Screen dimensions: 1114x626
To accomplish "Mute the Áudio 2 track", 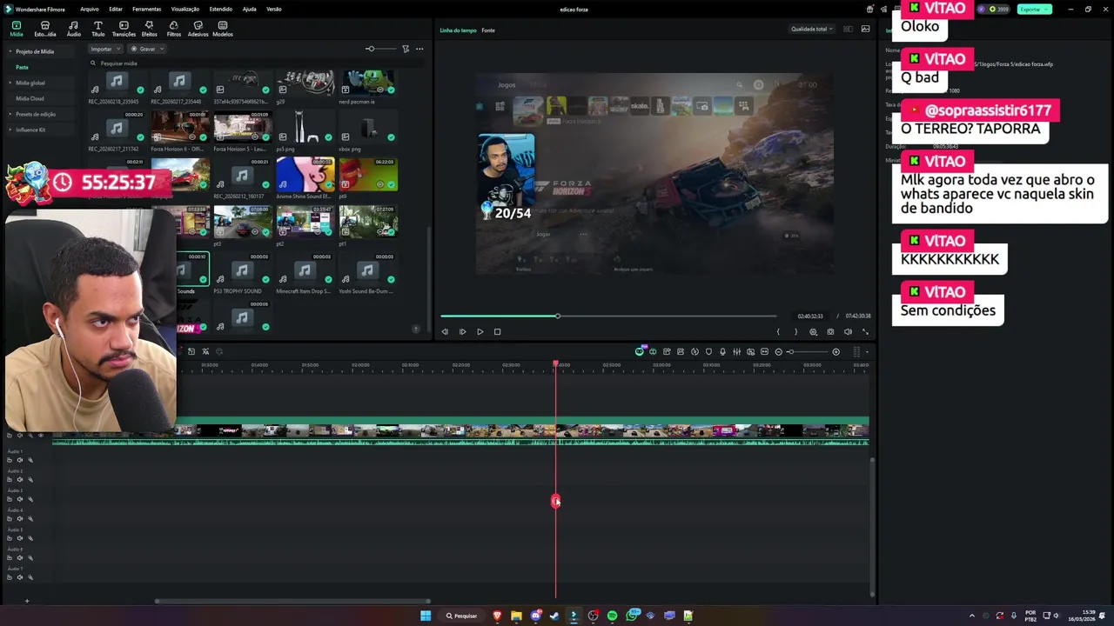I will 20,479.
